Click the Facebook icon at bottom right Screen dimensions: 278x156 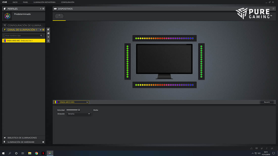267,148
